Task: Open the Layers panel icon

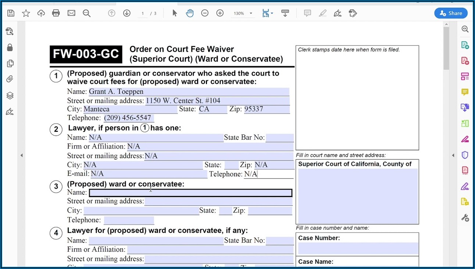Action: [x=10, y=96]
